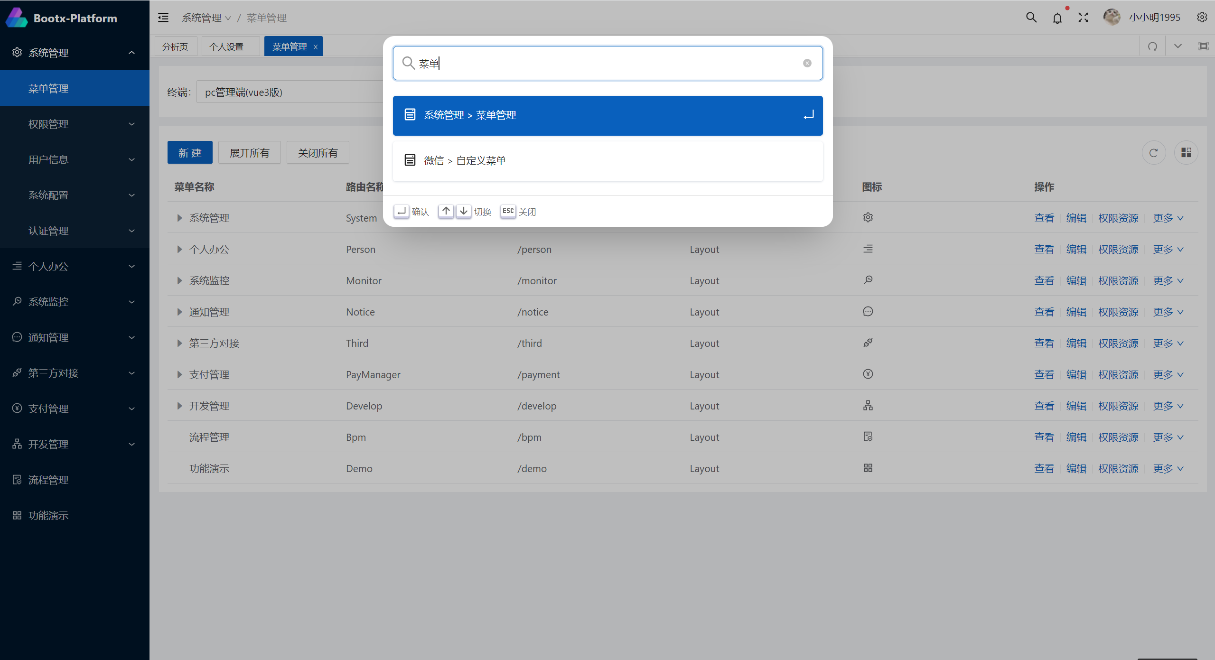Image resolution: width=1215 pixels, height=660 pixels.
Task: Open 支付管理 sidebar menu
Action: (x=75, y=409)
